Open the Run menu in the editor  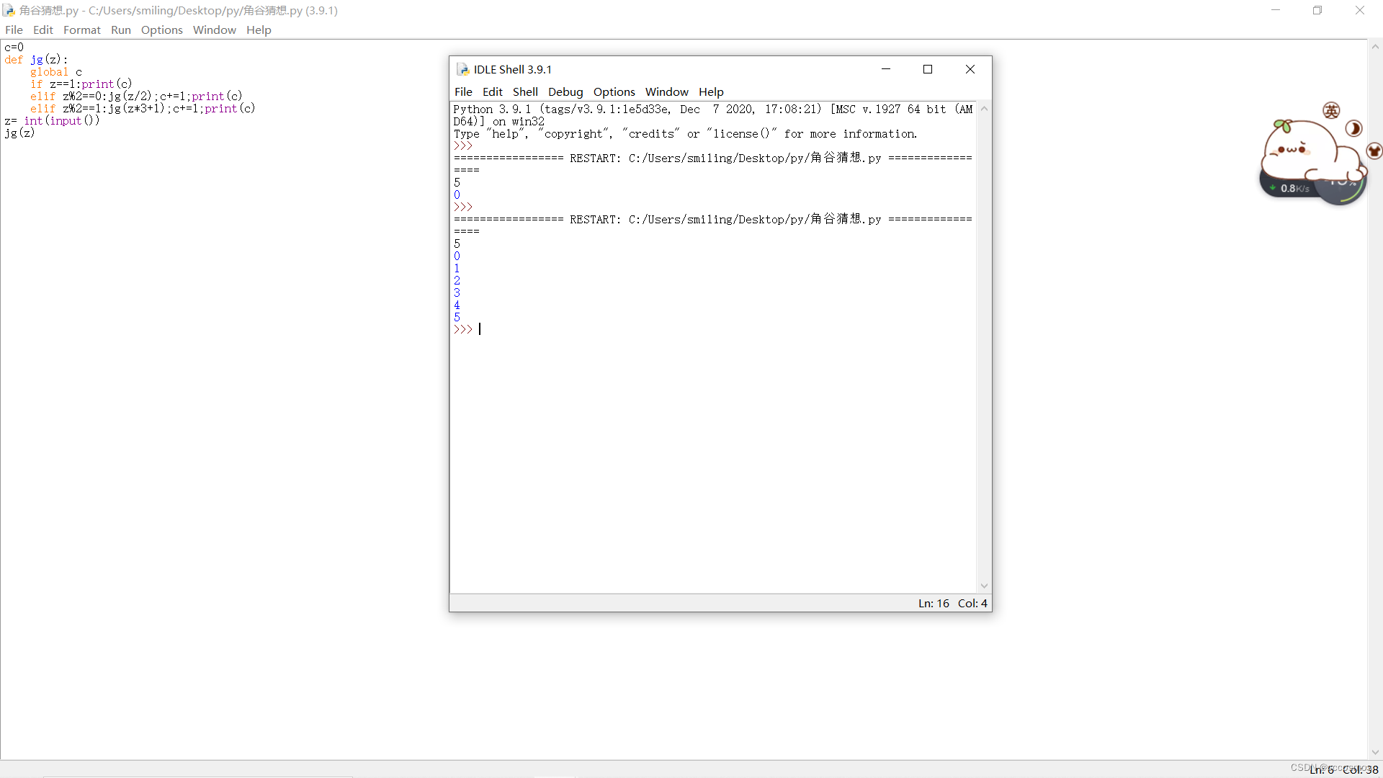121,30
